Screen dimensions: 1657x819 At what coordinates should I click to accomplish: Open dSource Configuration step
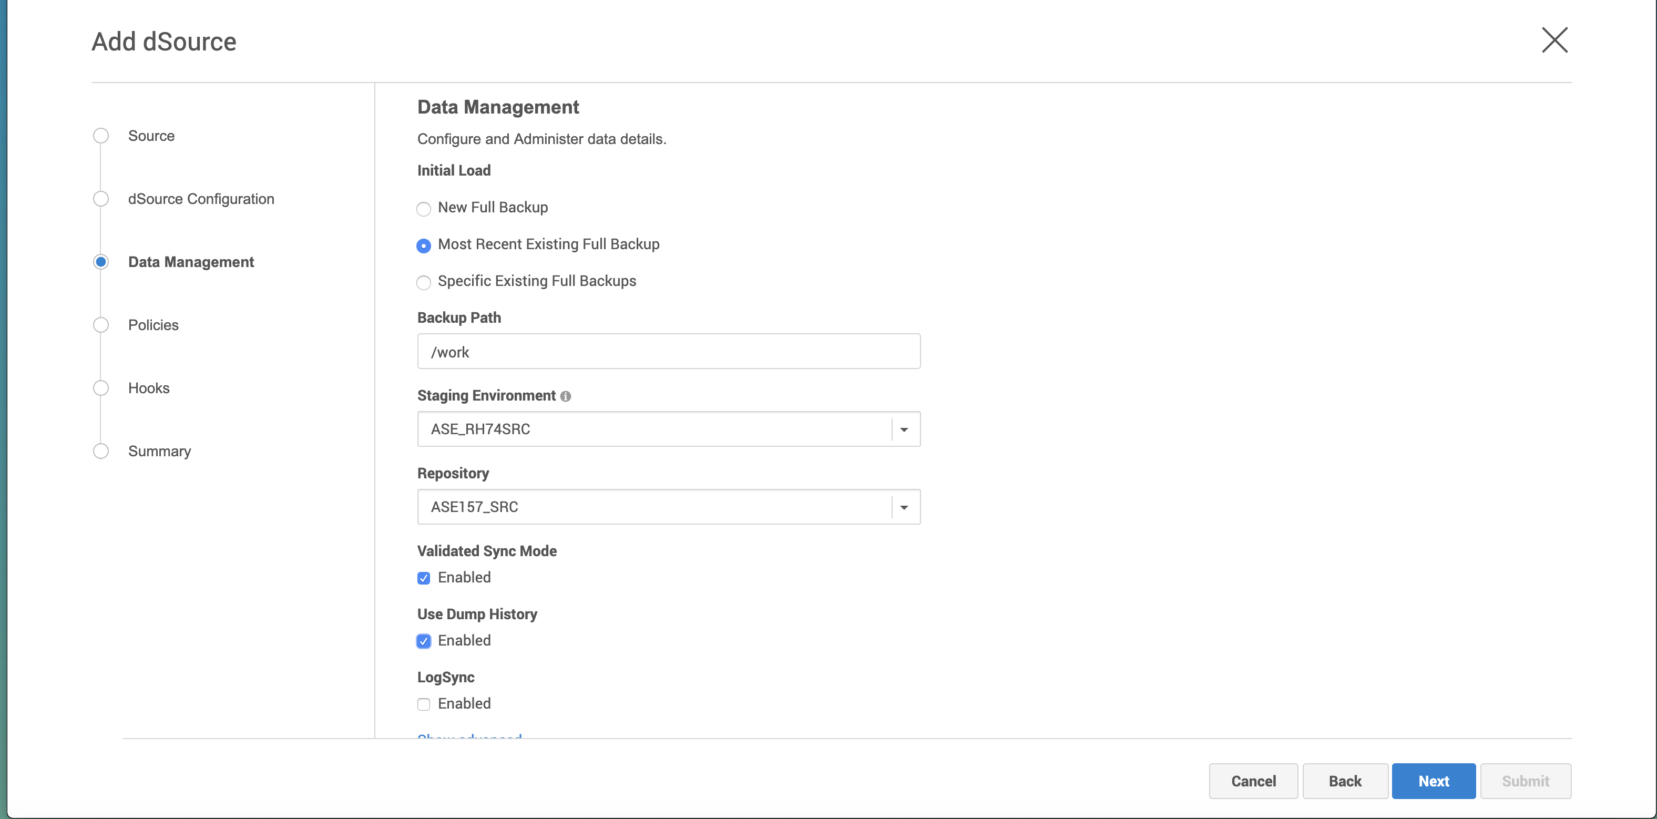click(201, 199)
